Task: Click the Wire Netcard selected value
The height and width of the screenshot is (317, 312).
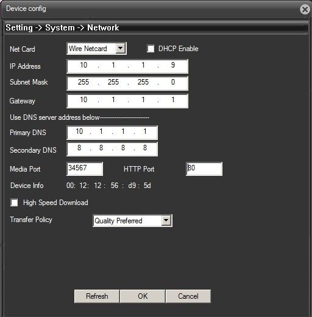Action: [x=88, y=49]
